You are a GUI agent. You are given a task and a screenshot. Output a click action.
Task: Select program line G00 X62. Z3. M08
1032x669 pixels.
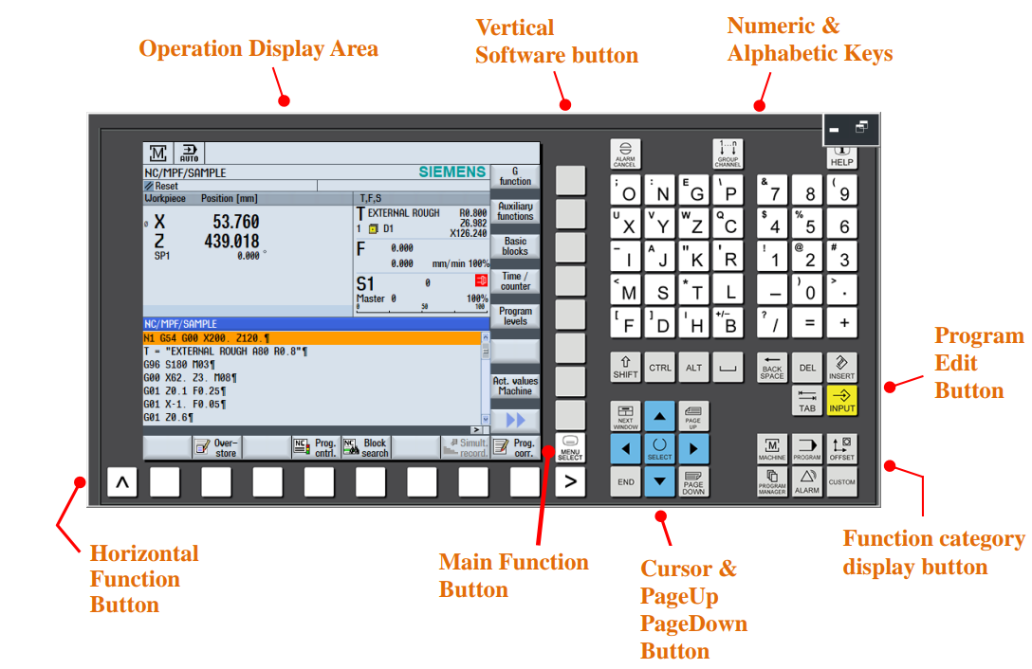313,377
